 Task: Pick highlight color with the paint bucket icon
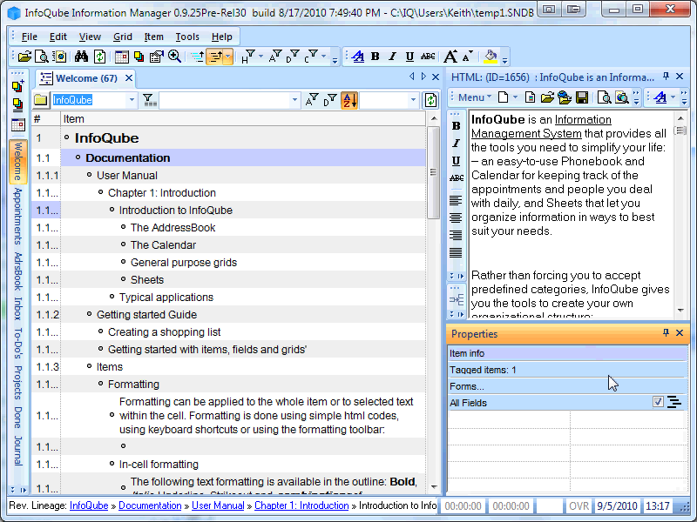[491, 57]
